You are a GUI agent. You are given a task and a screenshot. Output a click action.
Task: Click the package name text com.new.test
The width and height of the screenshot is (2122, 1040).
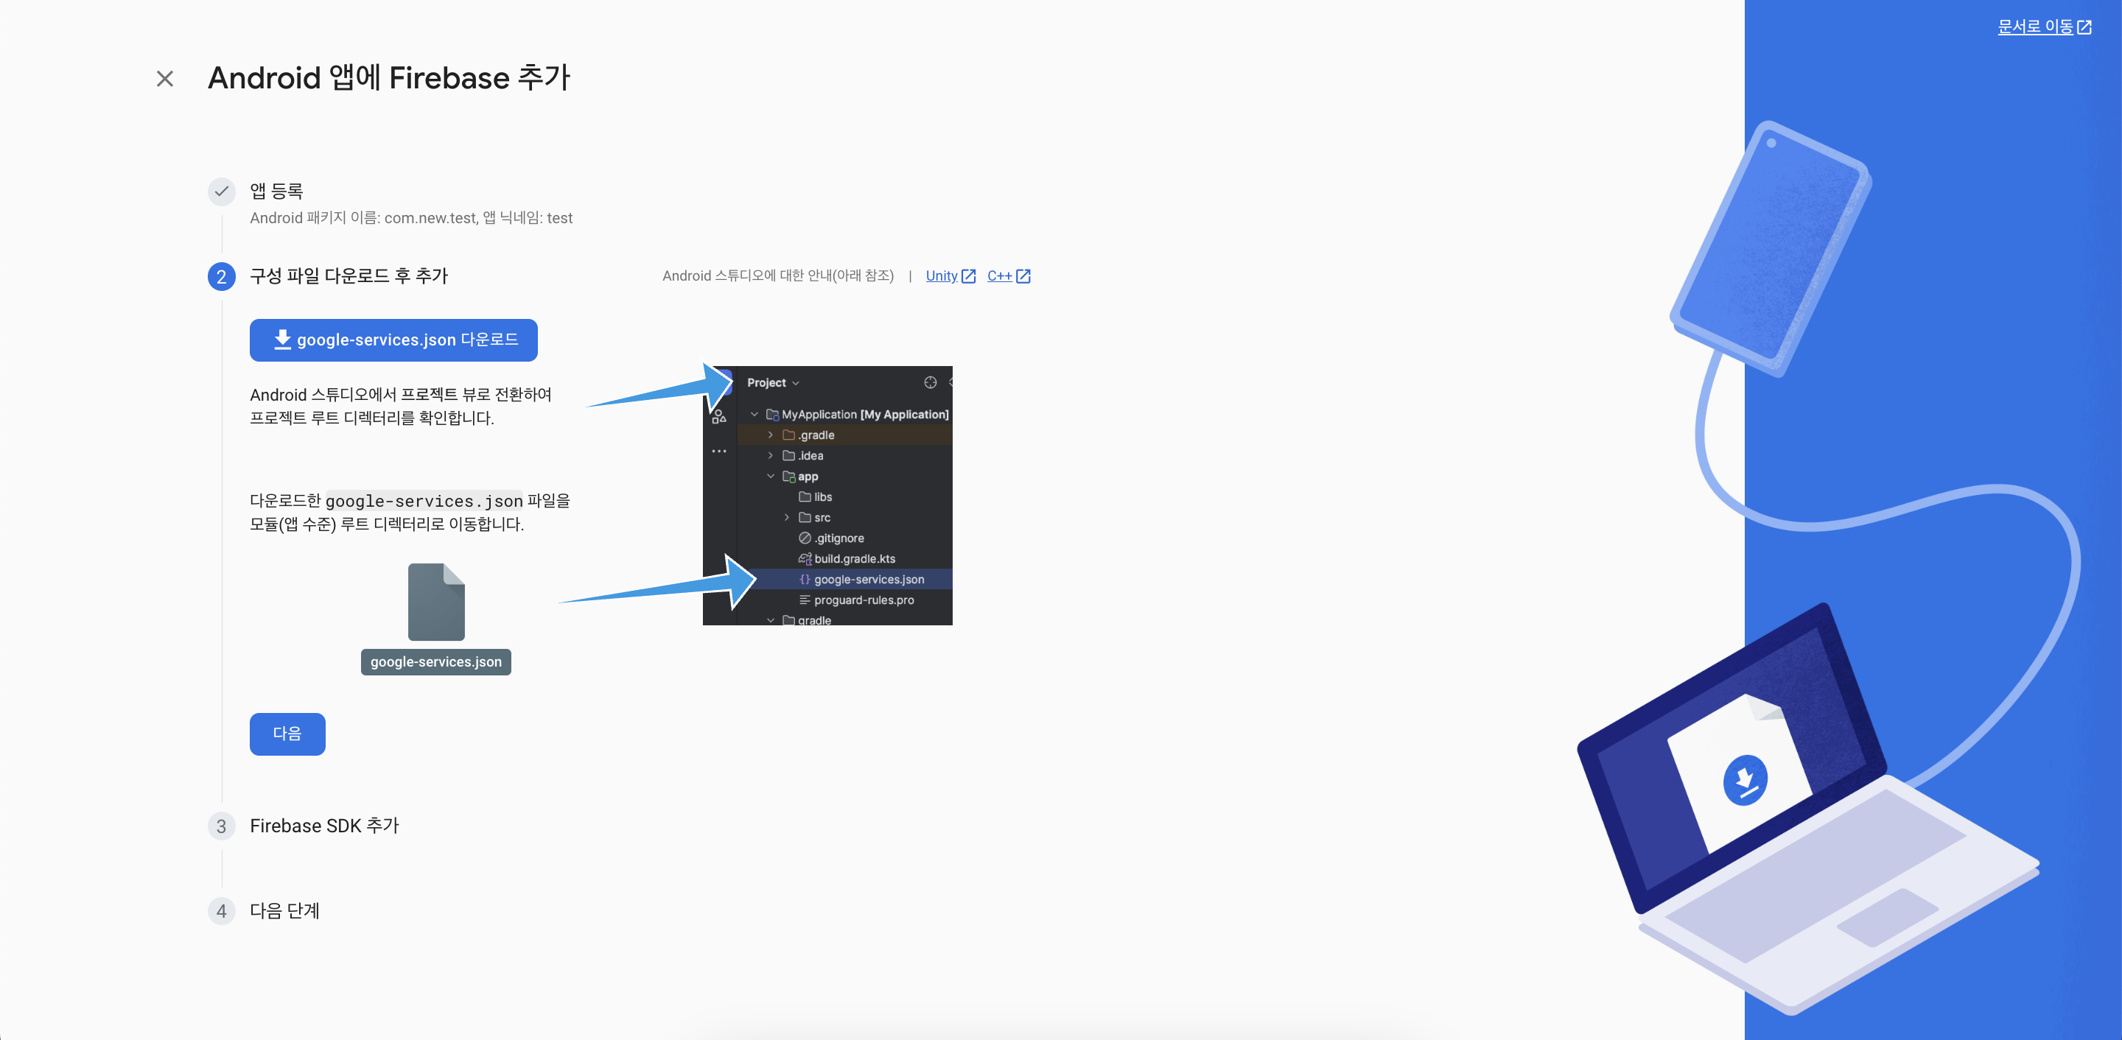pyautogui.click(x=430, y=218)
